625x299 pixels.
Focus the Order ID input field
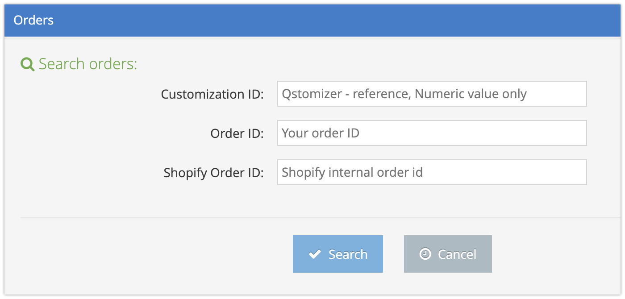pos(432,133)
